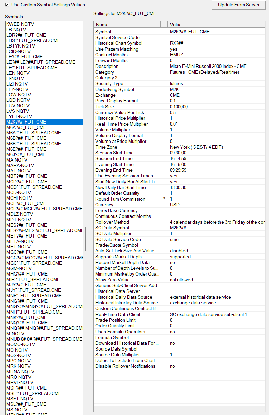Image resolution: width=269 pixels, height=415 pixels.
Task: Select LCID-NQTV in the symbols list
Action: [x=19, y=51]
